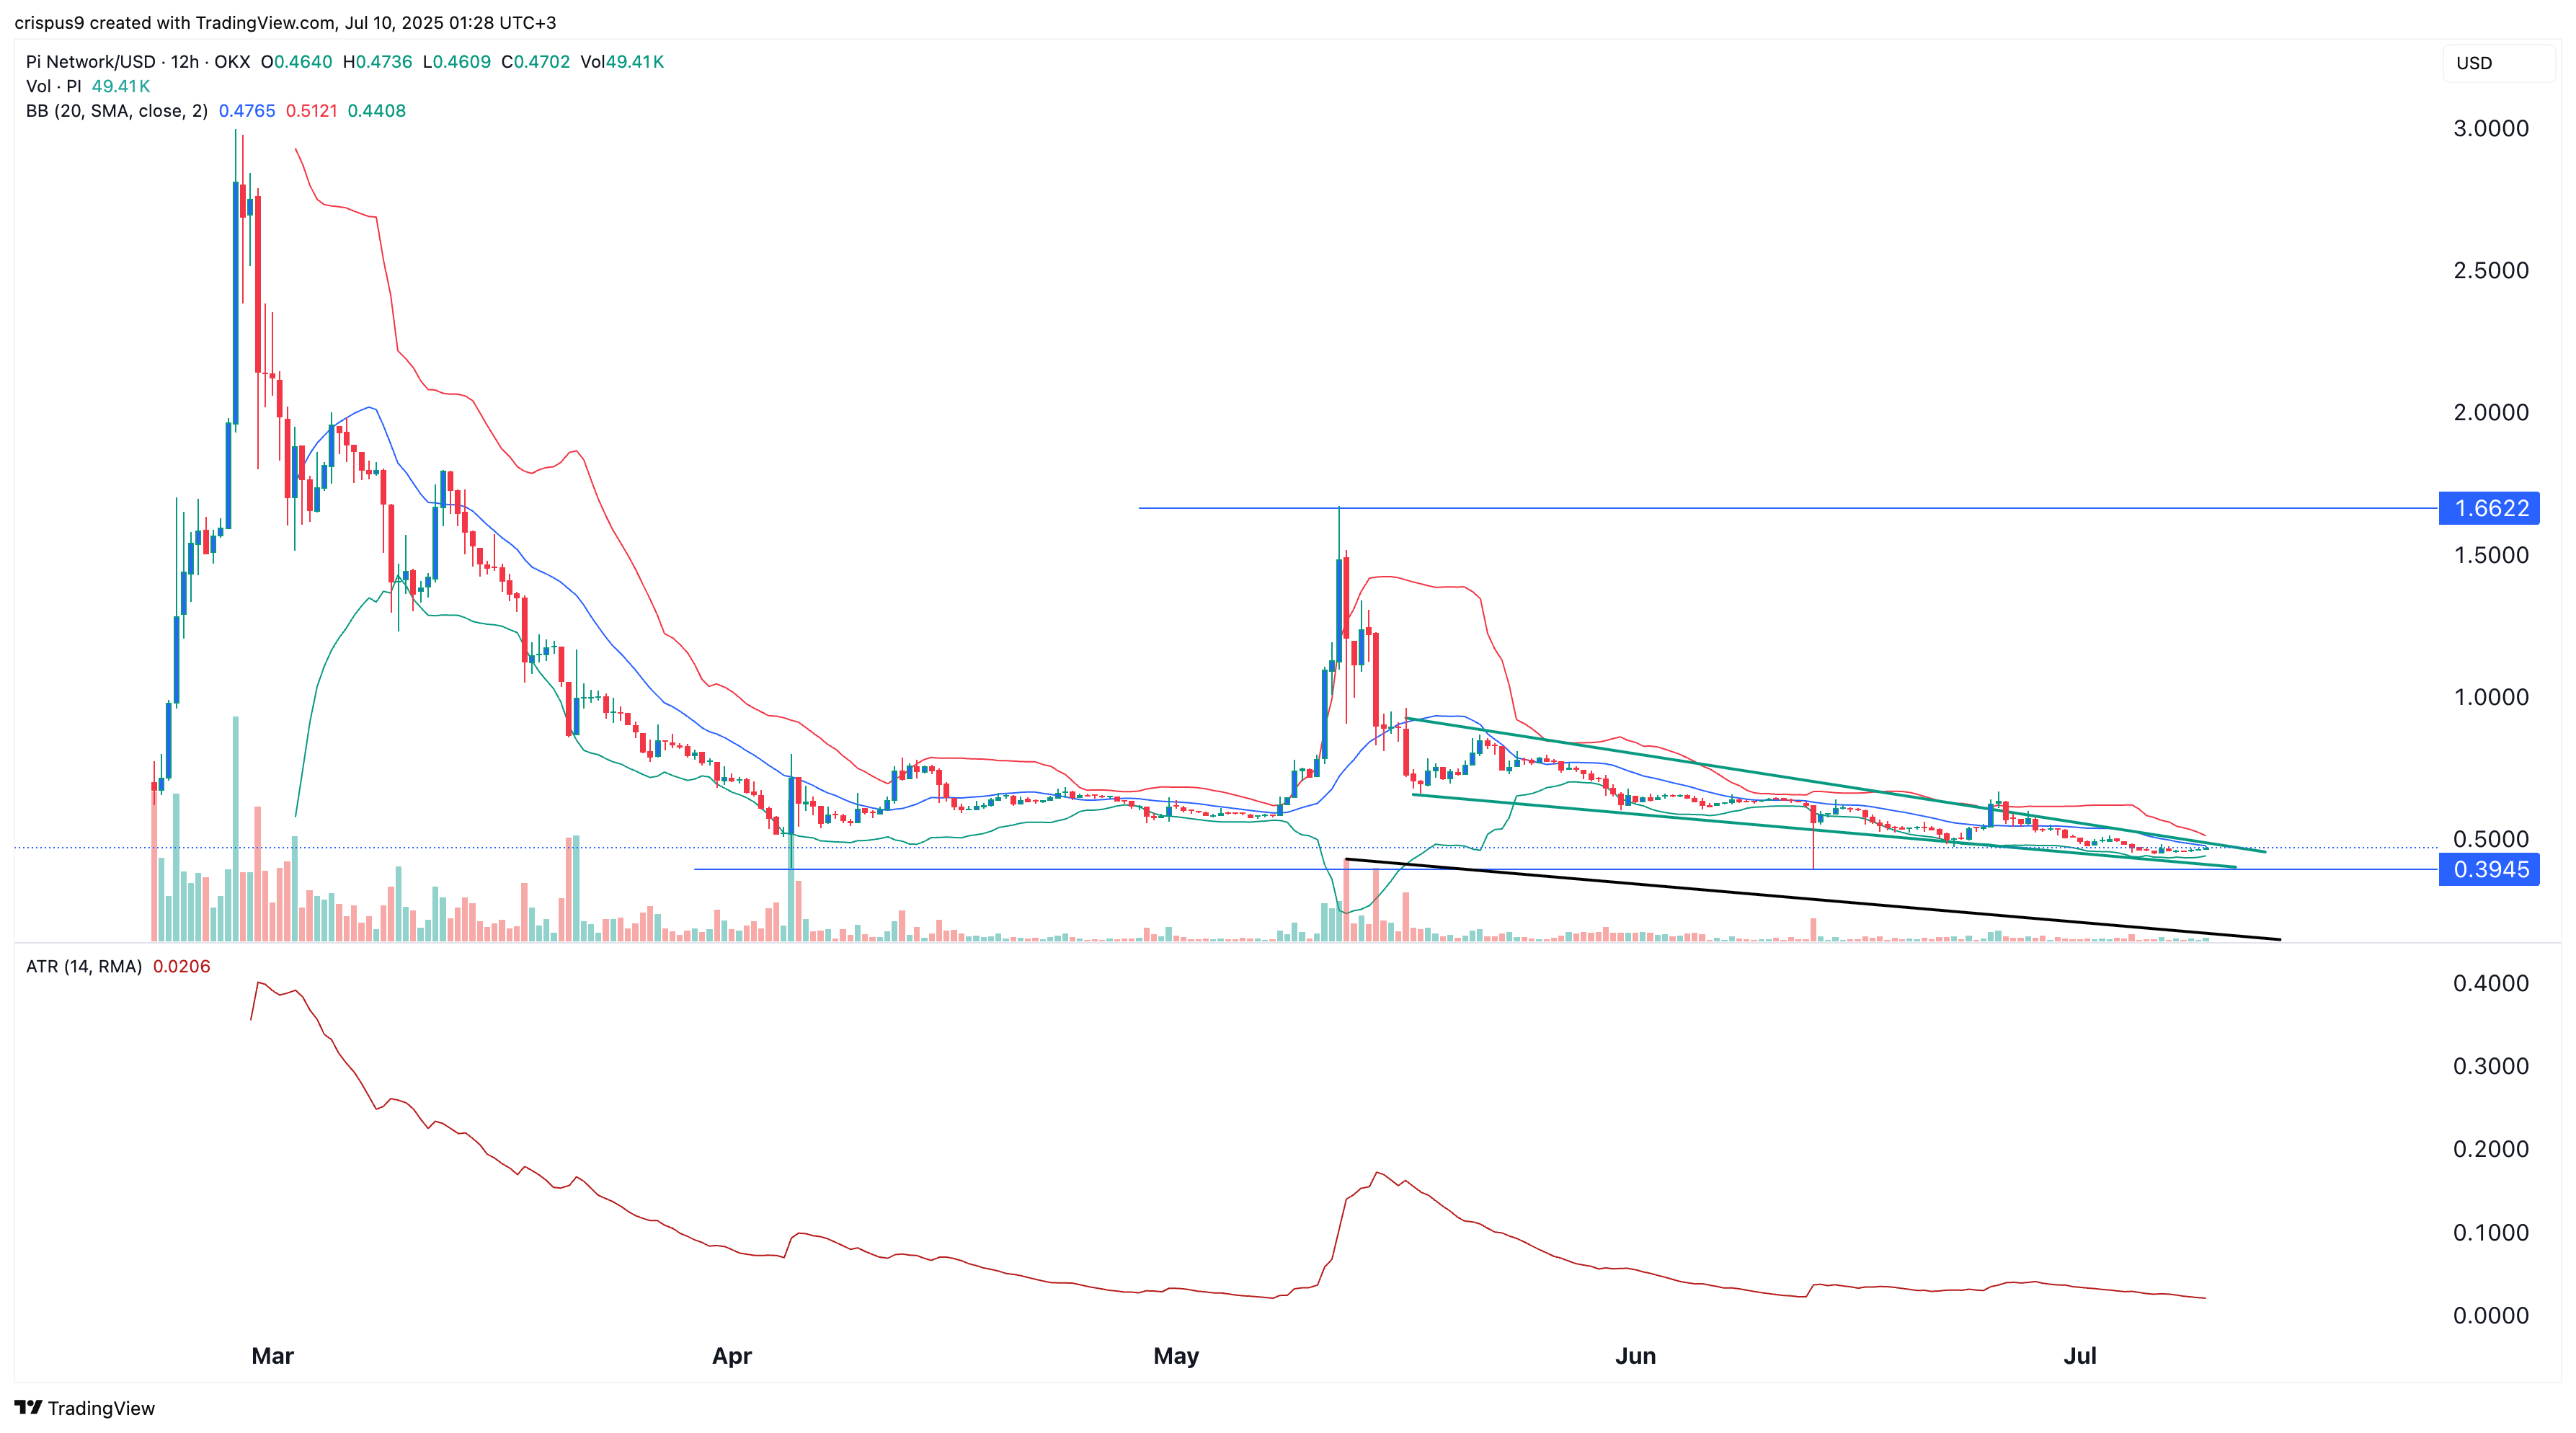Click the Apr label on time axis

731,1356
